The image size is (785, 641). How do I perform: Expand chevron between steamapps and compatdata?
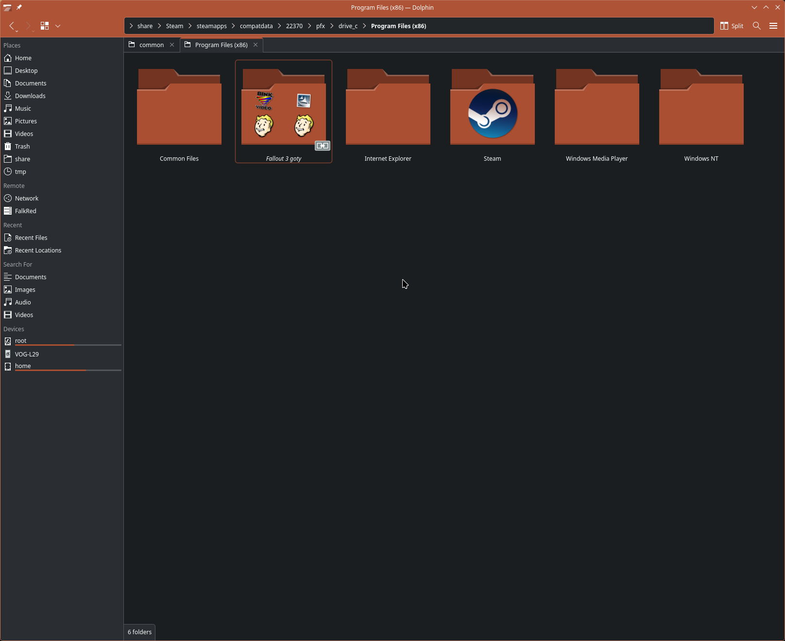click(233, 26)
